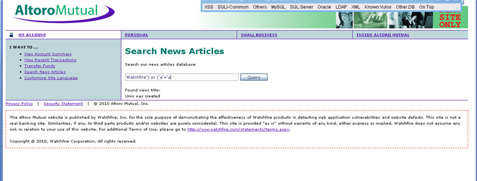
Task: Go to the Transfer Funds link
Action: click(40, 66)
